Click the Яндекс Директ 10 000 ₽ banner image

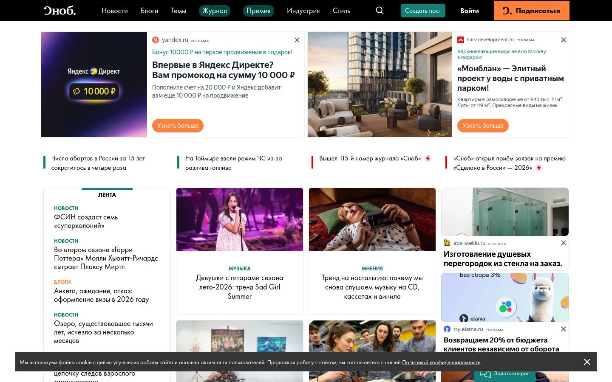coord(94,84)
